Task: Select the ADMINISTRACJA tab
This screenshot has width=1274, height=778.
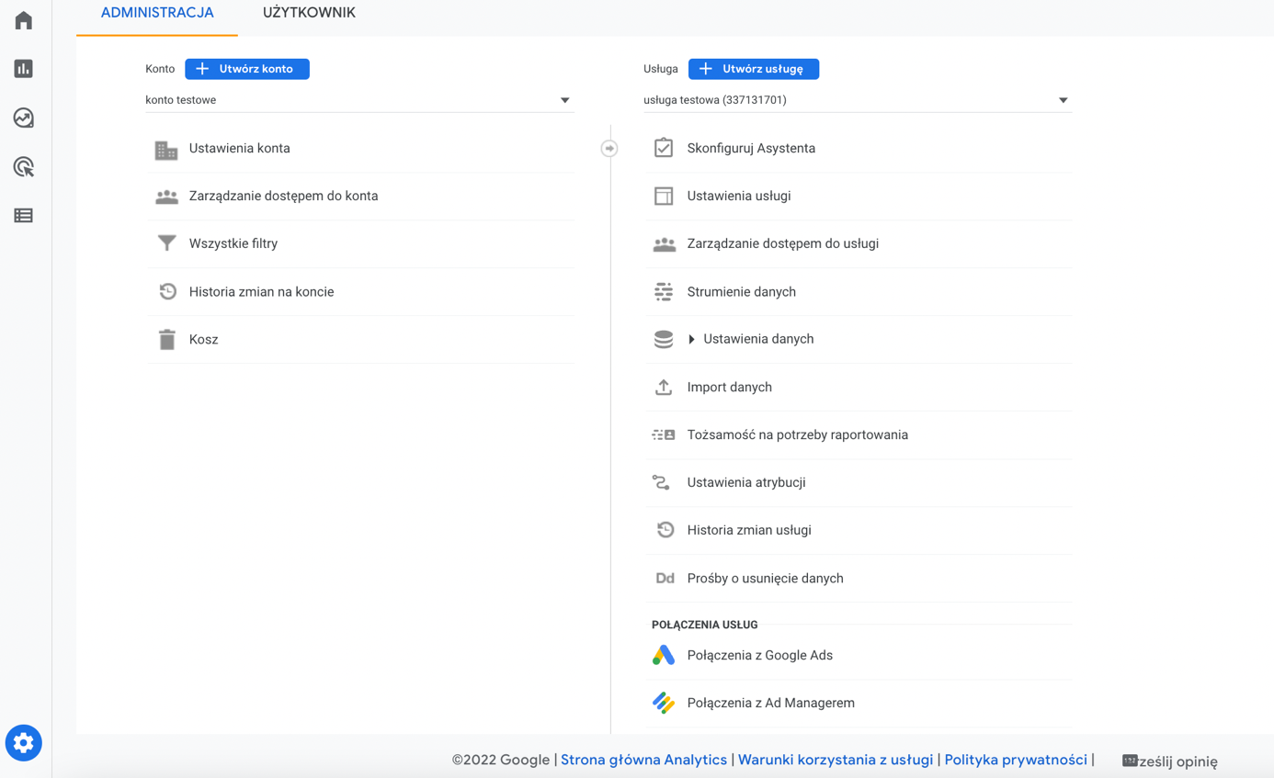Action: (157, 13)
